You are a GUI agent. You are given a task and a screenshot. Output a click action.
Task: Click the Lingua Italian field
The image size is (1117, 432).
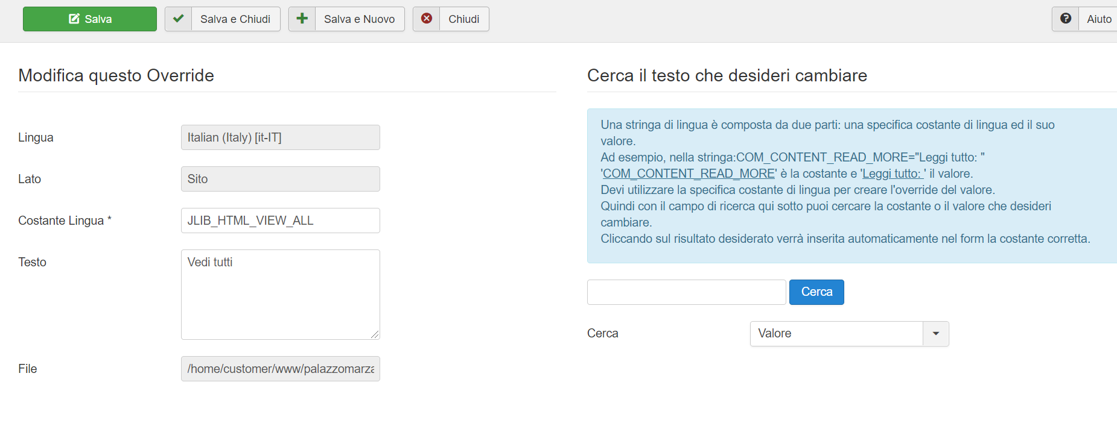pyautogui.click(x=280, y=137)
